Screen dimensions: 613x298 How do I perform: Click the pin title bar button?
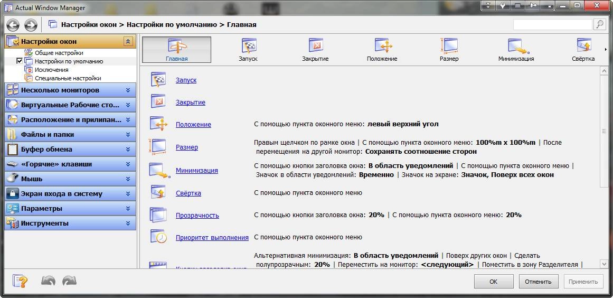(x=532, y=5)
